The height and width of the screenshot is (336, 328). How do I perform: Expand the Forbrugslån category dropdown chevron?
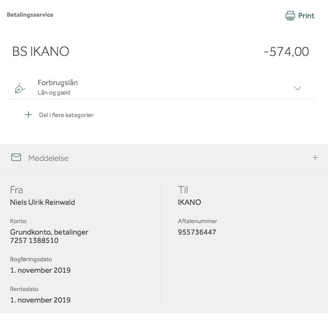point(298,88)
